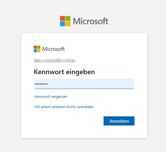Viewport: 166px width, 152px height.
Task: Click the blue square in the large top Microsoft logo
Action: tap(62, 24)
